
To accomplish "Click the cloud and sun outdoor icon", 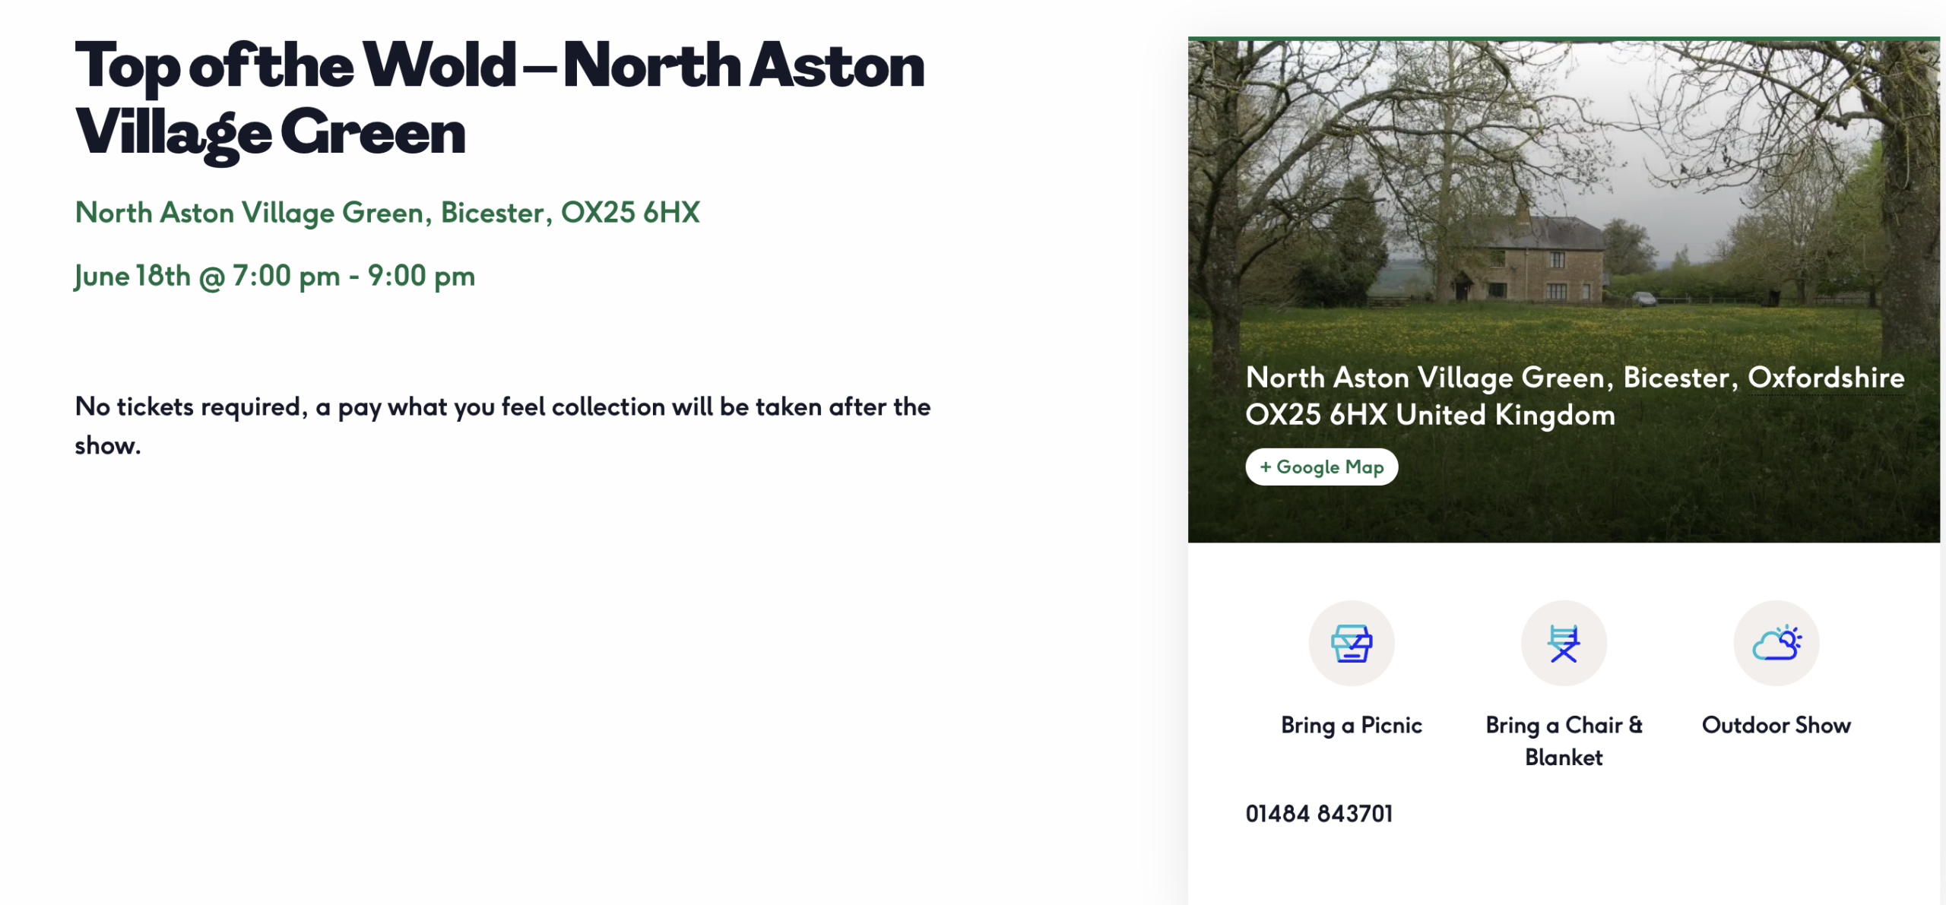I will (1776, 644).
